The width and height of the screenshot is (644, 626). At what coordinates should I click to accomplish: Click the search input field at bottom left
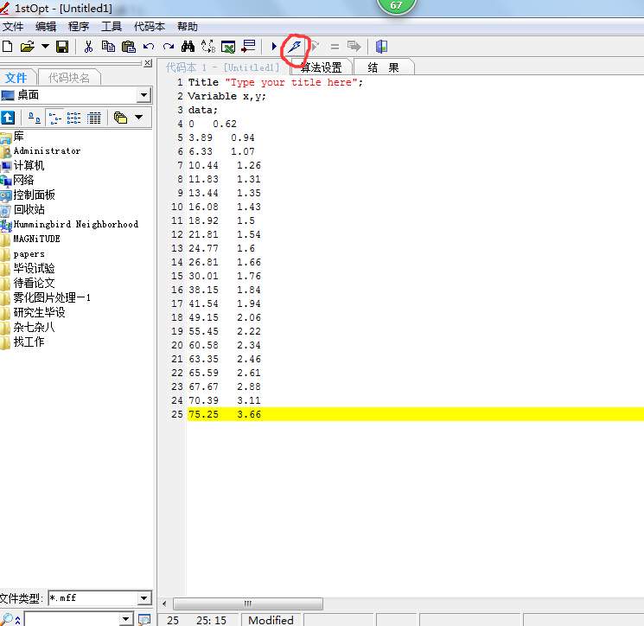click(x=72, y=618)
